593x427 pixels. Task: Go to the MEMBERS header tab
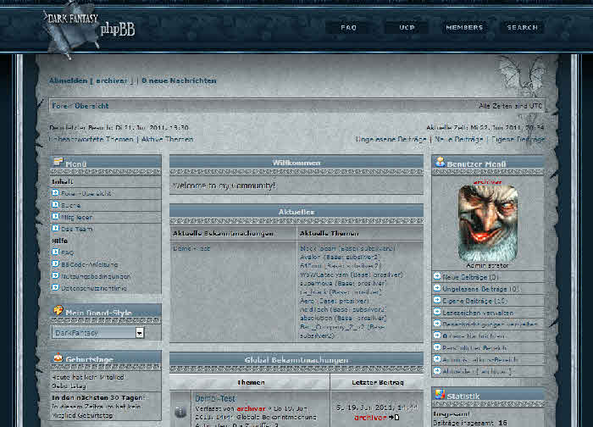click(x=464, y=28)
